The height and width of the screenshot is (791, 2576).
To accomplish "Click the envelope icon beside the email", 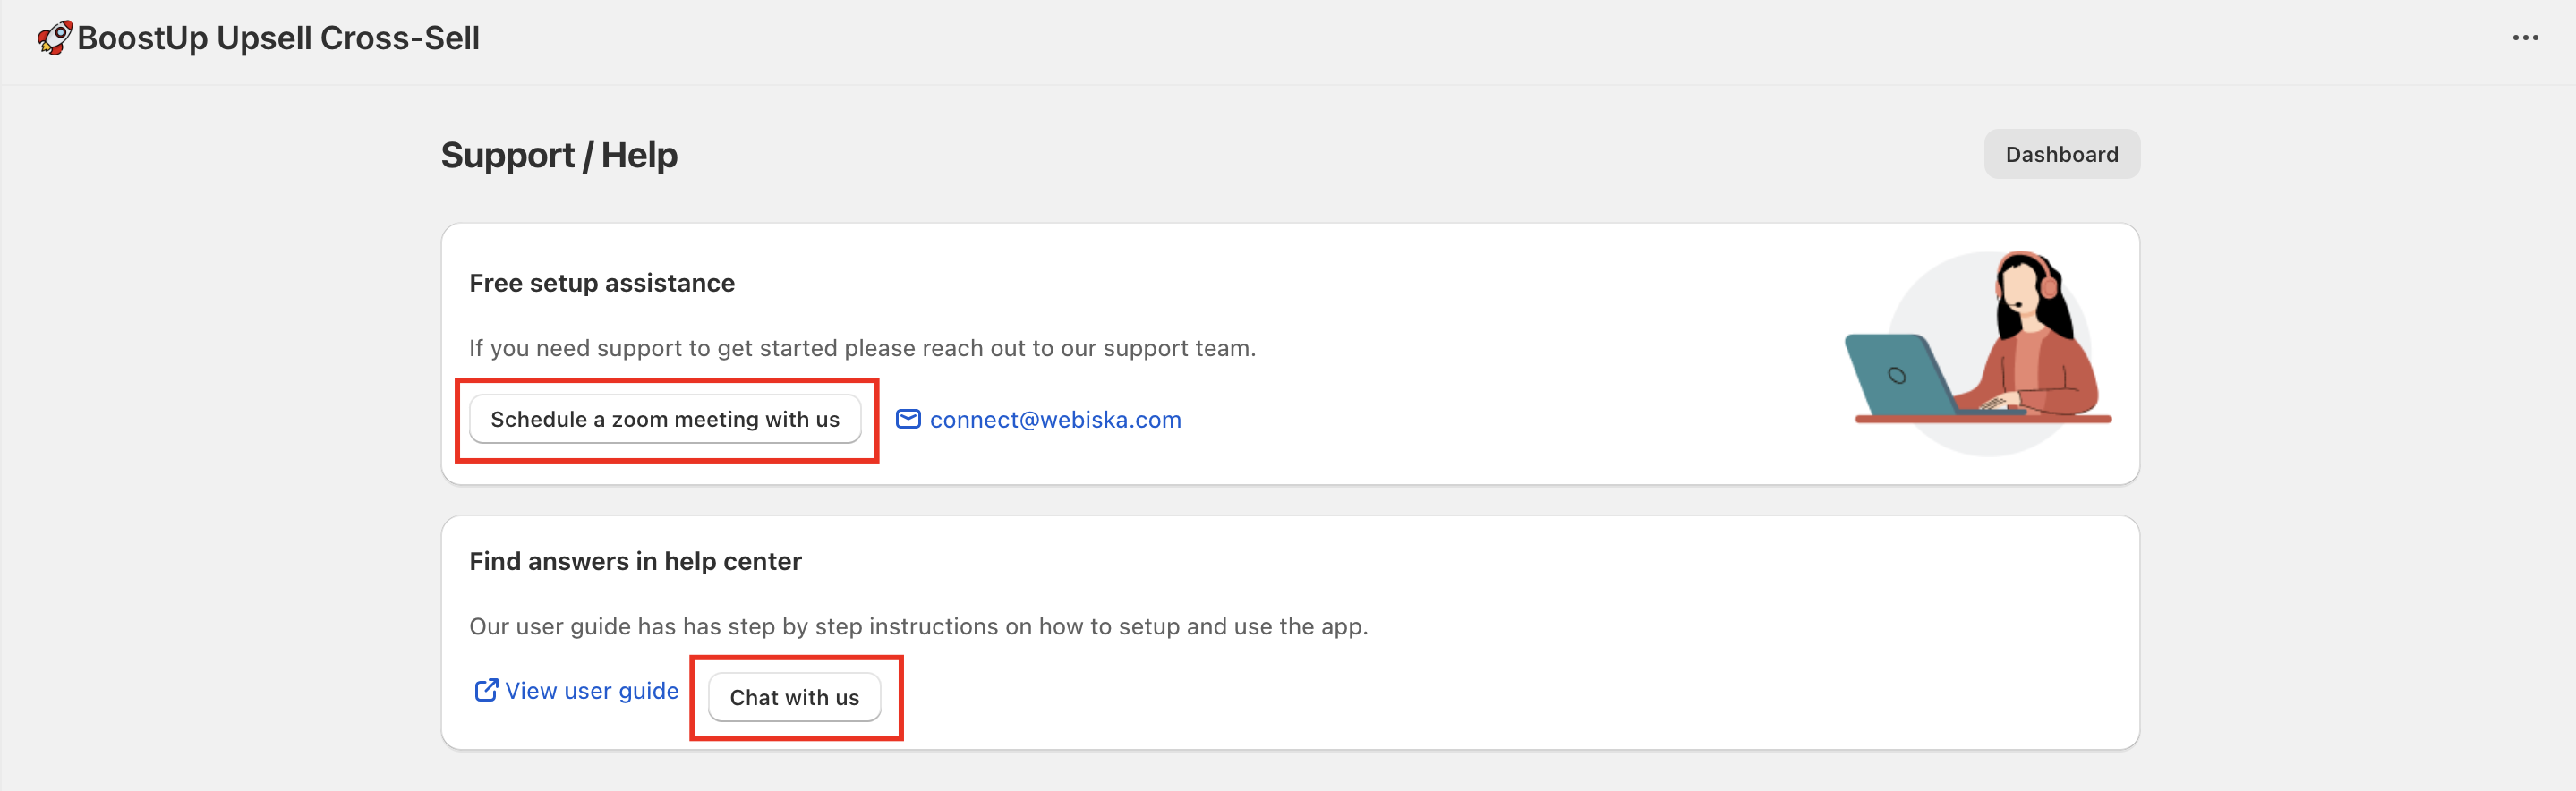I will click(x=908, y=419).
